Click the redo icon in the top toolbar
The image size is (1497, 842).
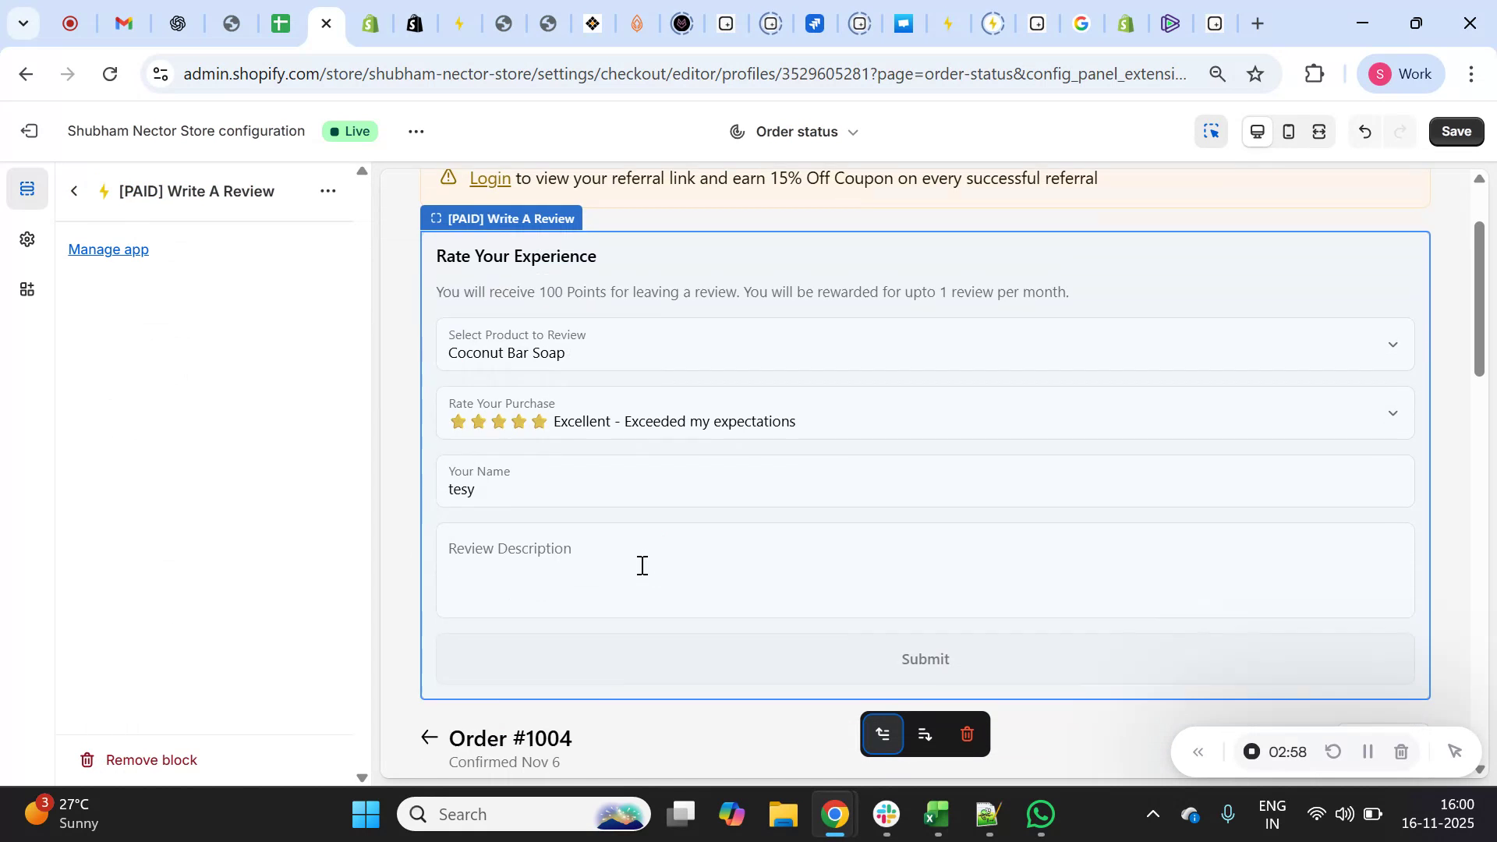tap(1398, 131)
